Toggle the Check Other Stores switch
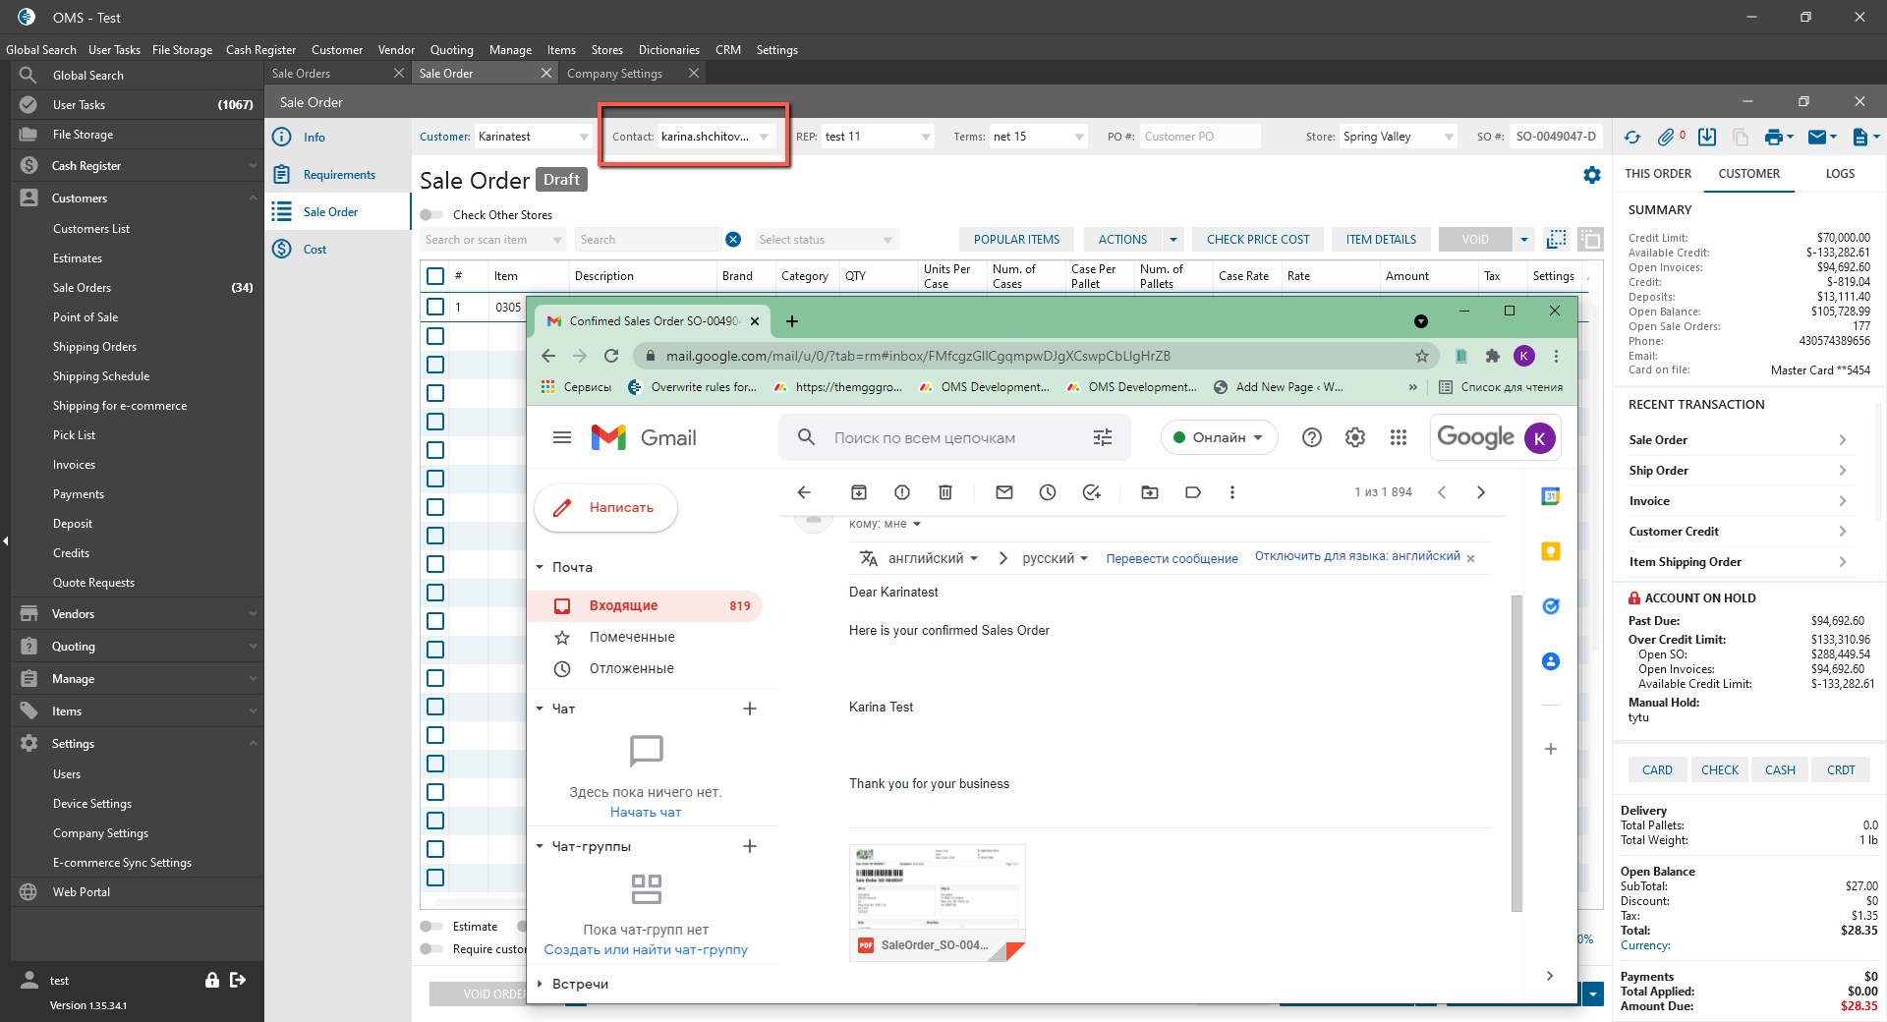Image resolution: width=1887 pixels, height=1022 pixels. 431,215
